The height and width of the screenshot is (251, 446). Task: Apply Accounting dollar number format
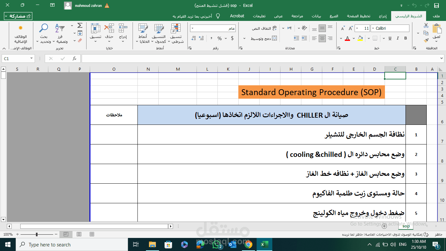[232, 38]
